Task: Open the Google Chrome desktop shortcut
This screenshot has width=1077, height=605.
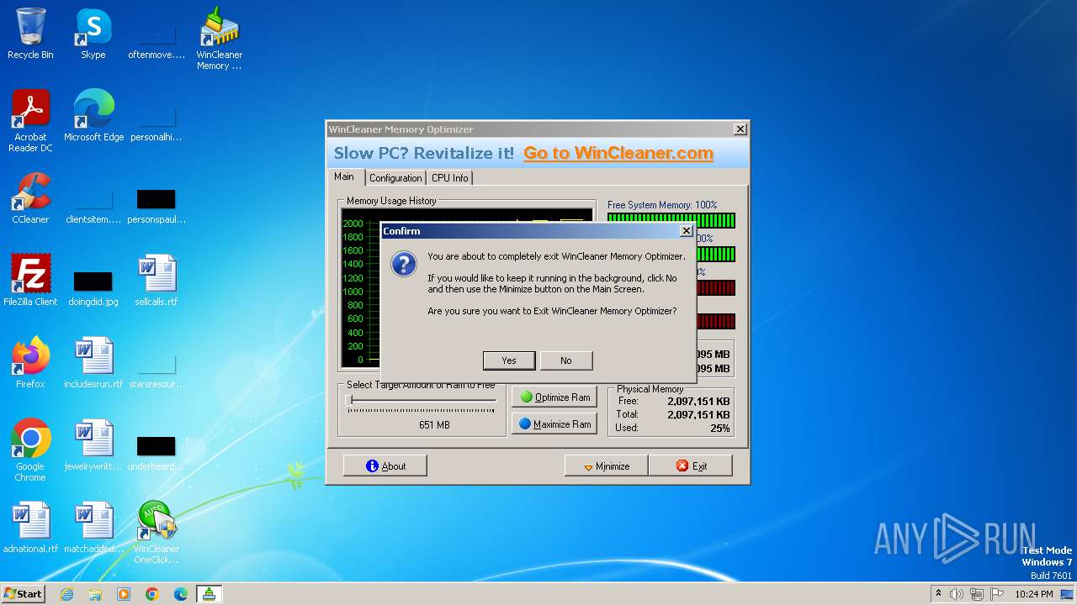Action: [30, 450]
